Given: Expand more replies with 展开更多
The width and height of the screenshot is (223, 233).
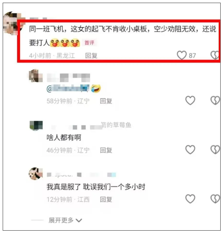Looking at the screenshot, I should pyautogui.click(x=65, y=220).
